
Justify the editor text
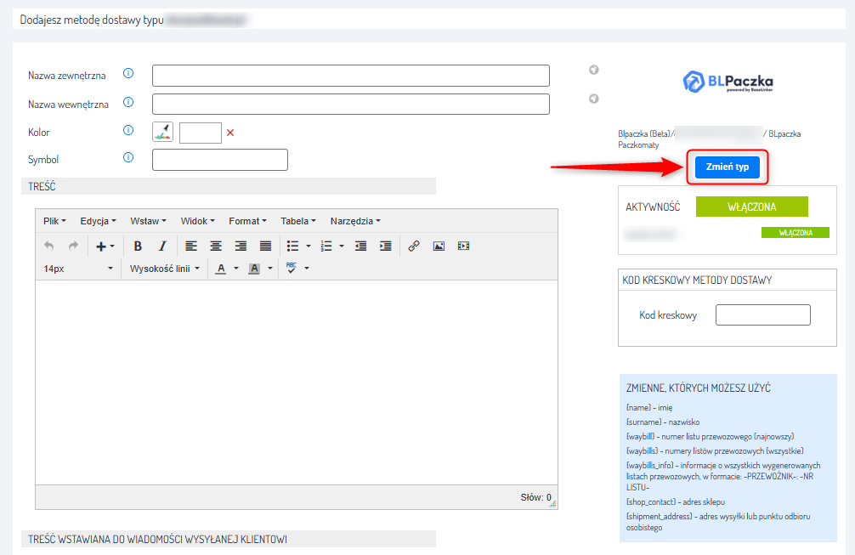tap(265, 246)
